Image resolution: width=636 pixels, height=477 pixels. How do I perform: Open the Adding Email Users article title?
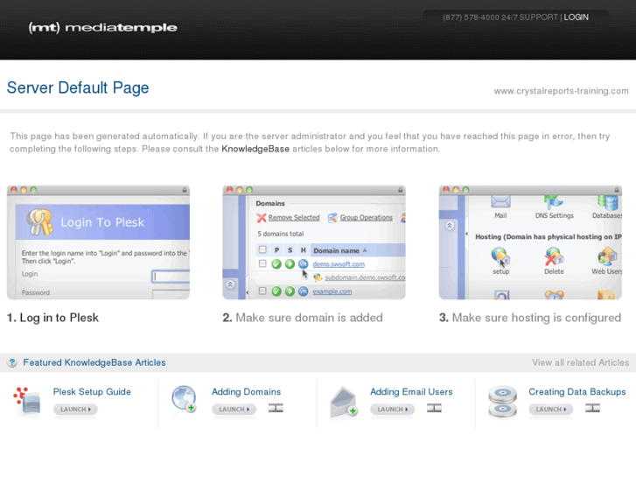tap(411, 392)
